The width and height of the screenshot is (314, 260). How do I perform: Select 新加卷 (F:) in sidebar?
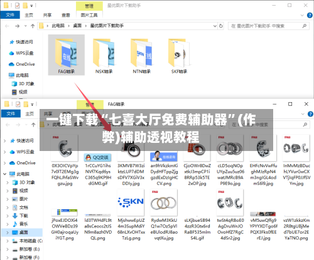coord(26,257)
